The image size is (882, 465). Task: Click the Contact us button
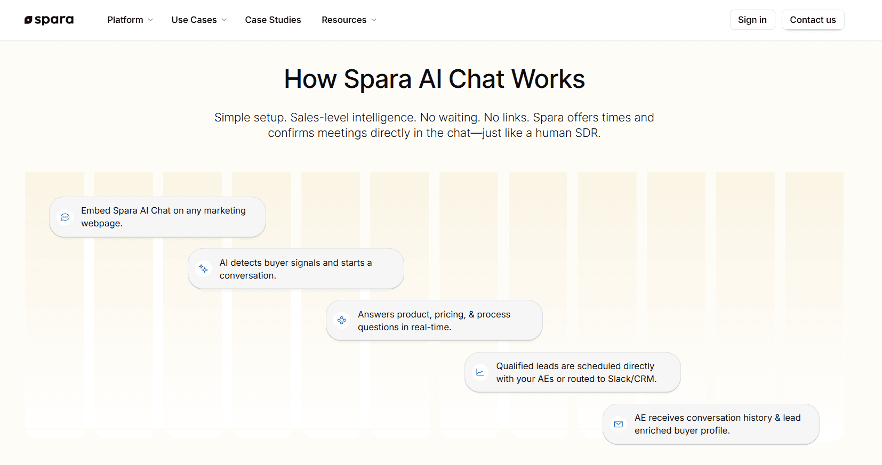coord(813,20)
